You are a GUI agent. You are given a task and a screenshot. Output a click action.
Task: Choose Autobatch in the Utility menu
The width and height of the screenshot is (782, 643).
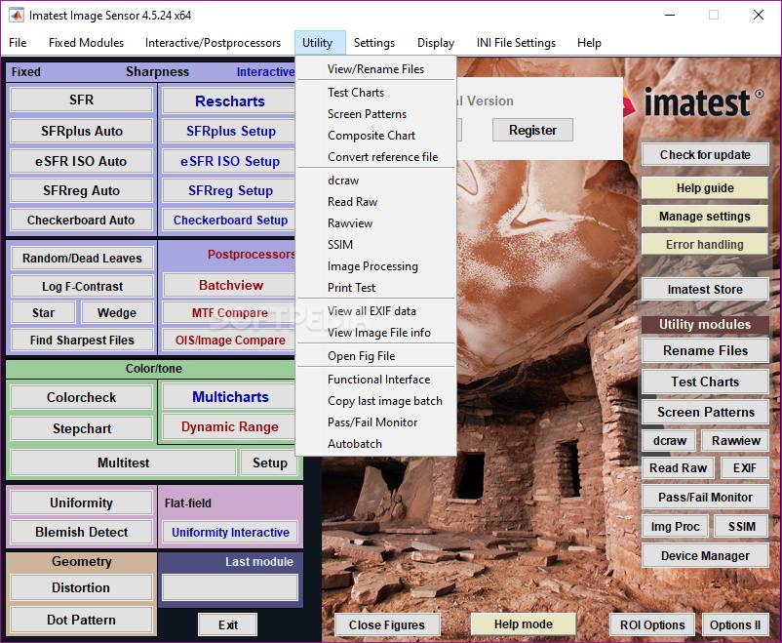tap(376, 444)
